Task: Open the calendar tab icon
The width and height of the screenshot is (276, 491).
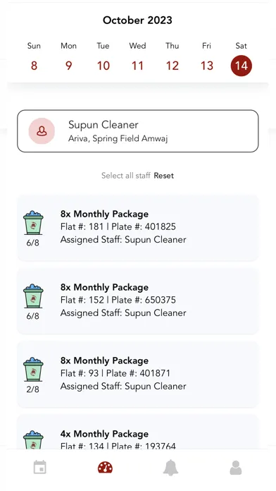Action: click(x=39, y=467)
